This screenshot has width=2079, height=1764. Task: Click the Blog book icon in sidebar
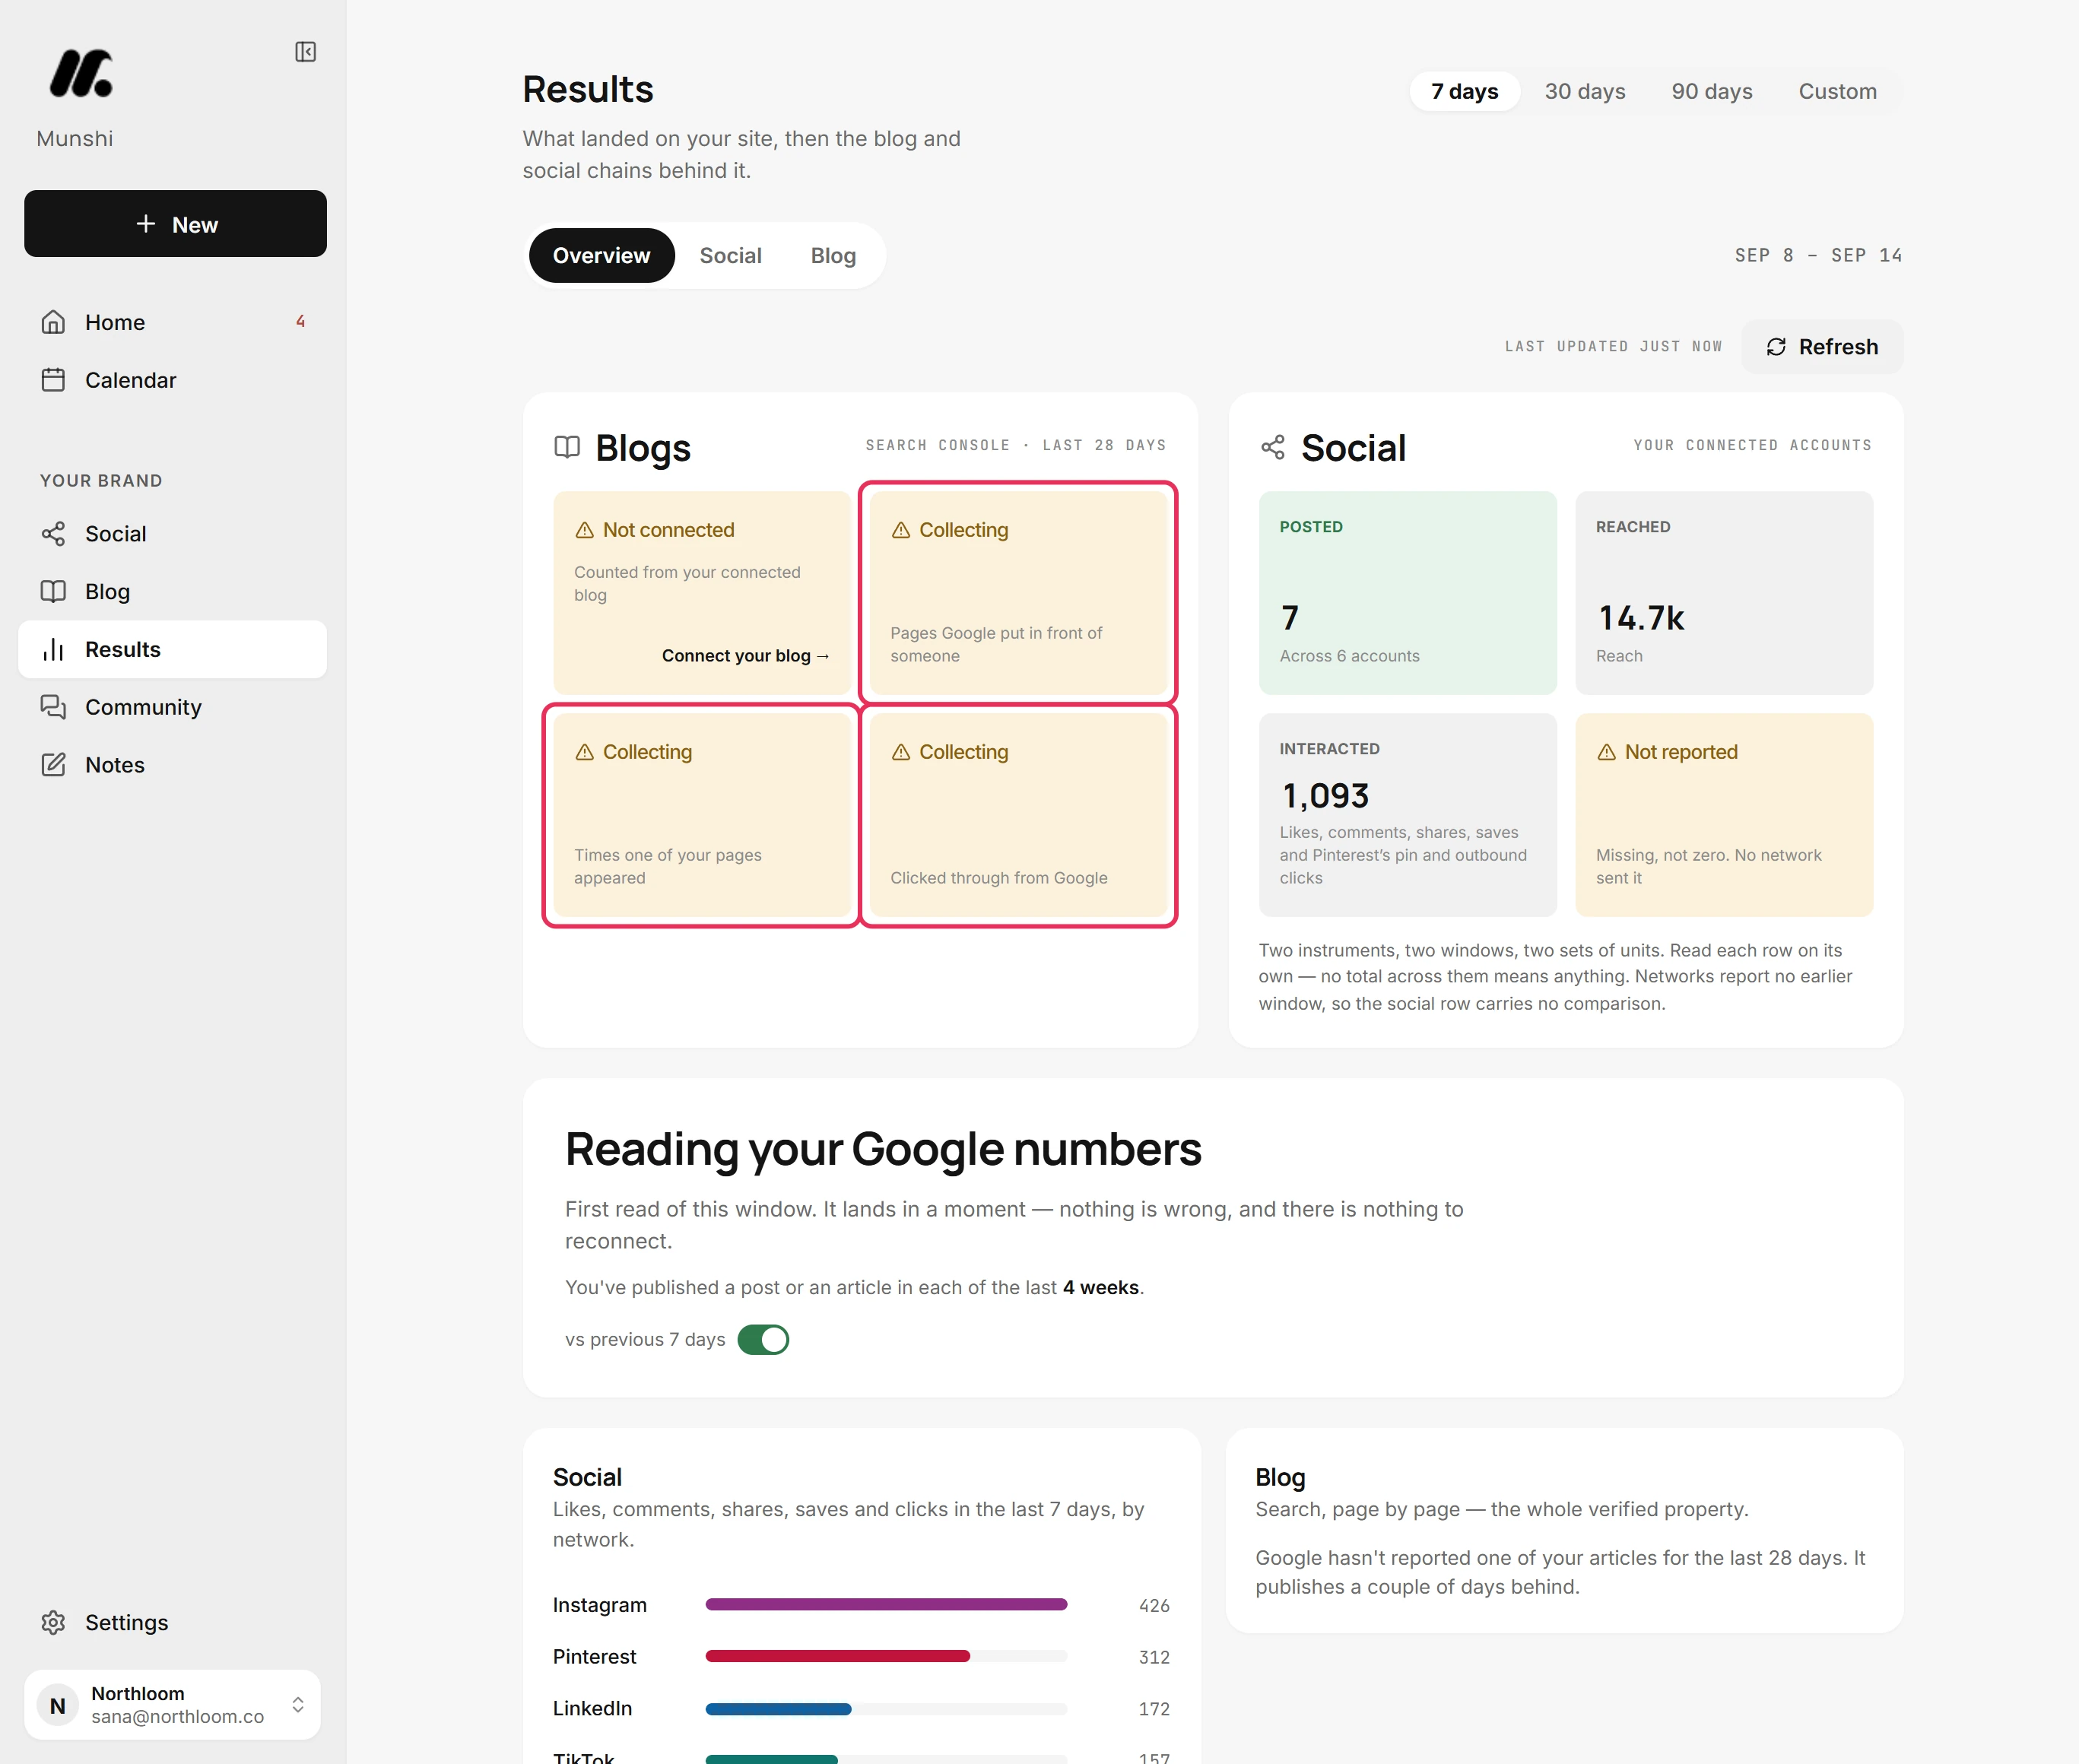point(53,591)
